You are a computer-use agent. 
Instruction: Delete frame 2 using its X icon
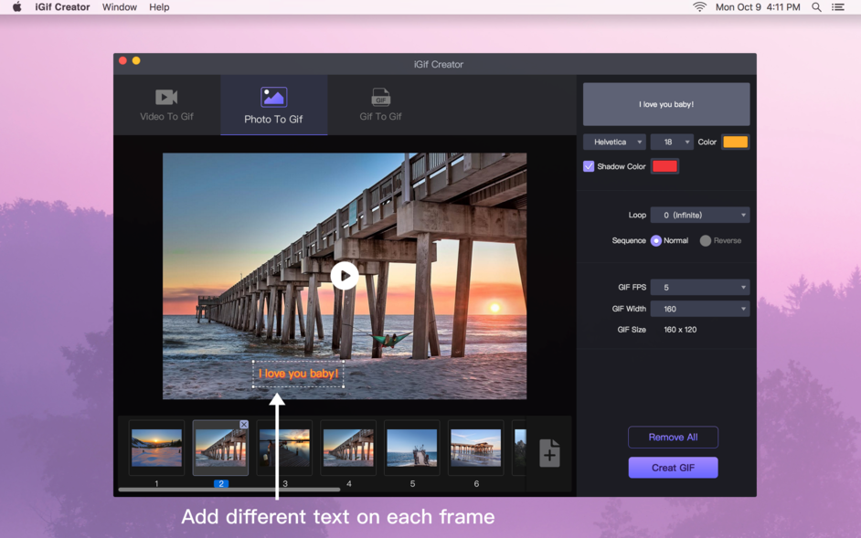(x=245, y=423)
